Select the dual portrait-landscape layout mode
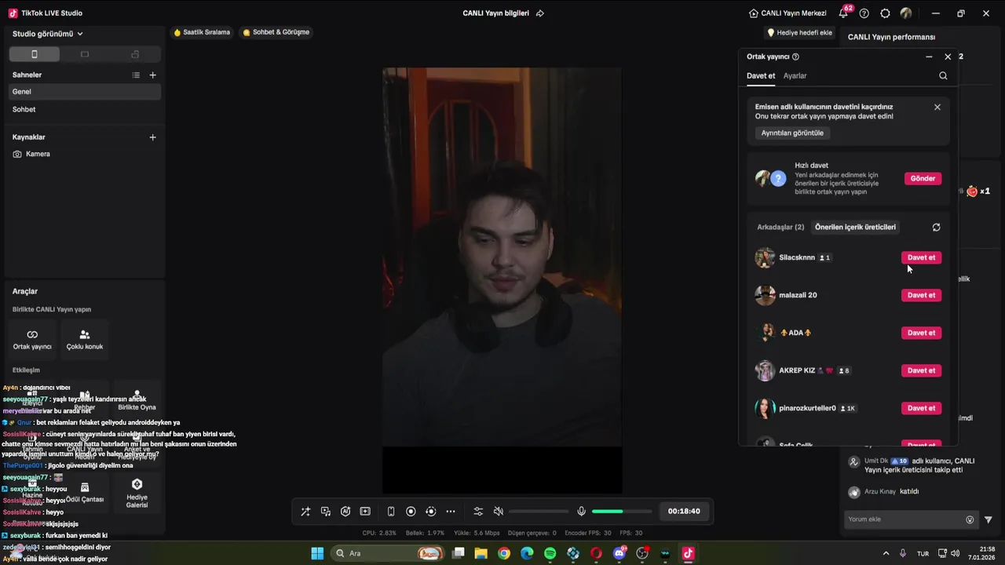Screen dimensions: 1005x565 pos(135,54)
